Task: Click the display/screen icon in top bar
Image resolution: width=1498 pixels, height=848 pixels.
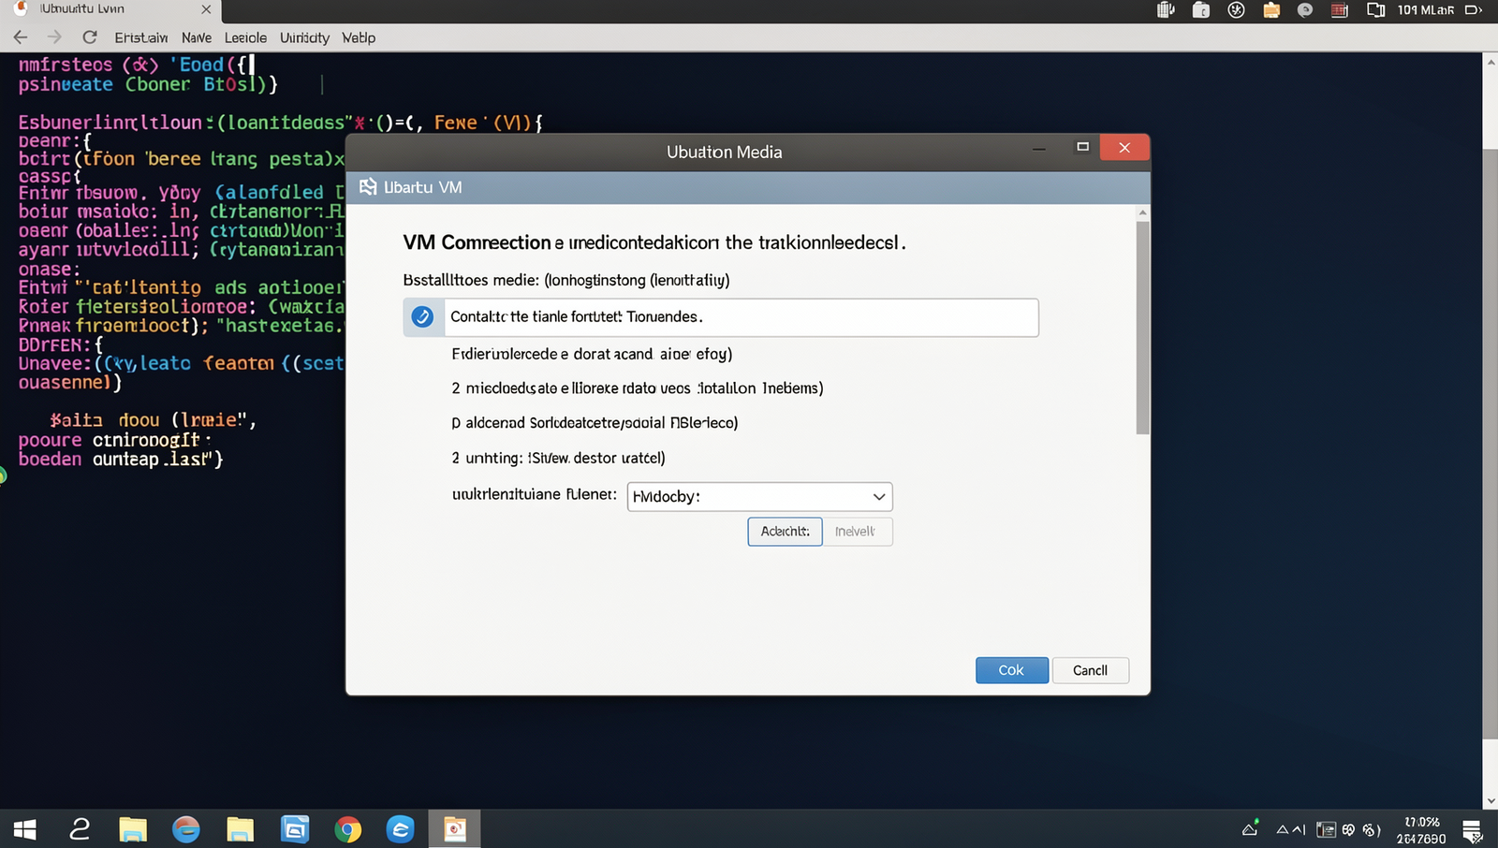Action: pyautogui.click(x=1375, y=10)
